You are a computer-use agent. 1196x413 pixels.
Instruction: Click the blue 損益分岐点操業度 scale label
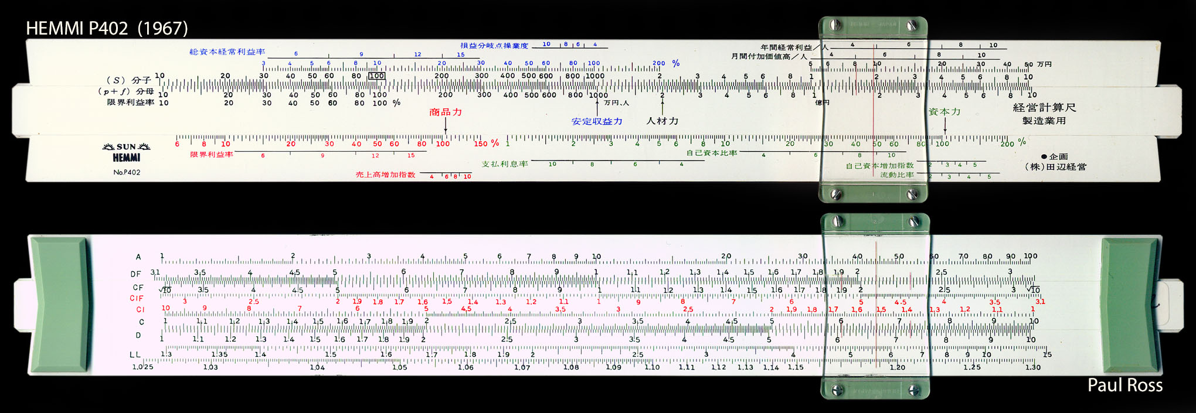click(494, 46)
